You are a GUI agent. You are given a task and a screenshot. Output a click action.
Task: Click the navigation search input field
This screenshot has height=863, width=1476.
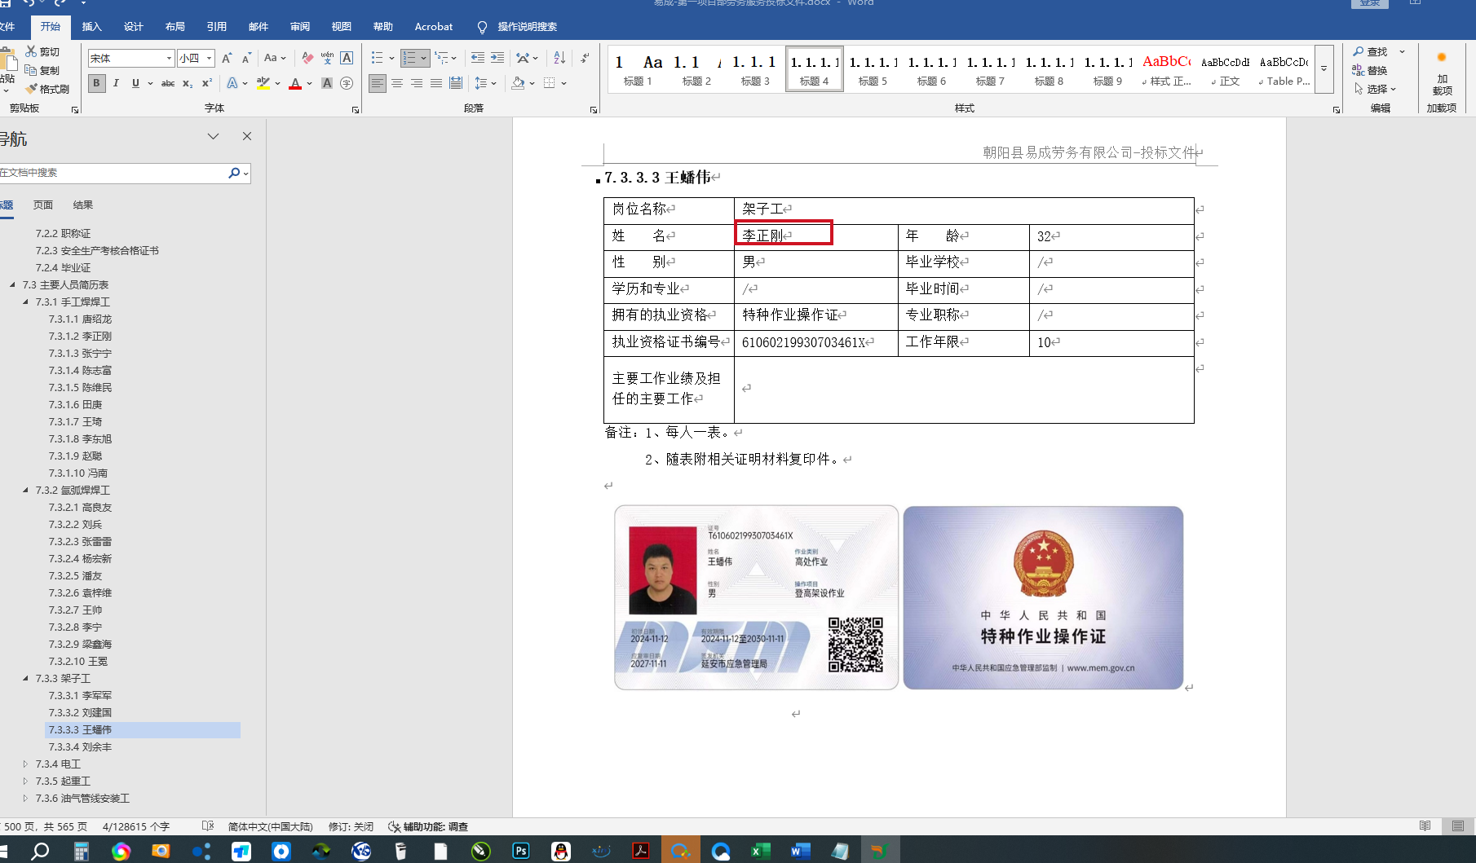(113, 173)
